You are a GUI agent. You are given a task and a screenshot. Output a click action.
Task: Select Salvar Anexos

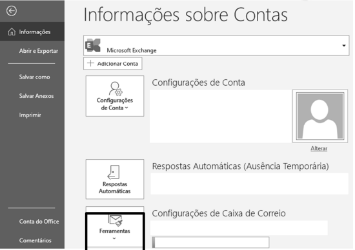pos(36,96)
